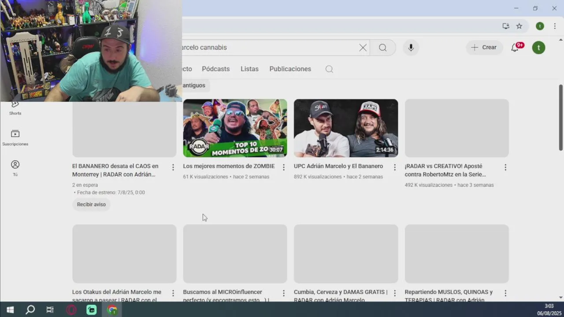Clear the search box with the X icon
The width and height of the screenshot is (564, 317).
[363, 48]
